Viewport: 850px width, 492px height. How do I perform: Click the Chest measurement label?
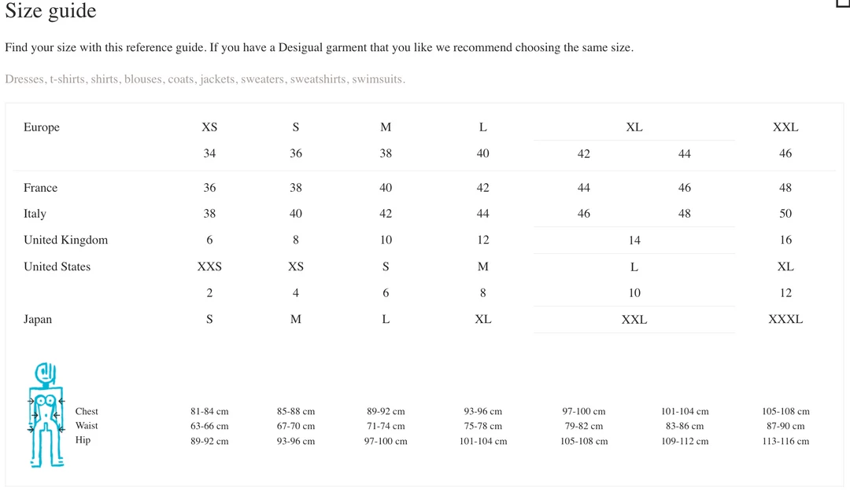(x=87, y=412)
